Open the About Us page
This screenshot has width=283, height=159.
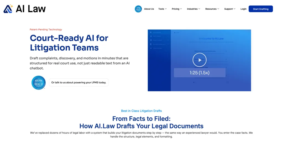click(x=149, y=9)
